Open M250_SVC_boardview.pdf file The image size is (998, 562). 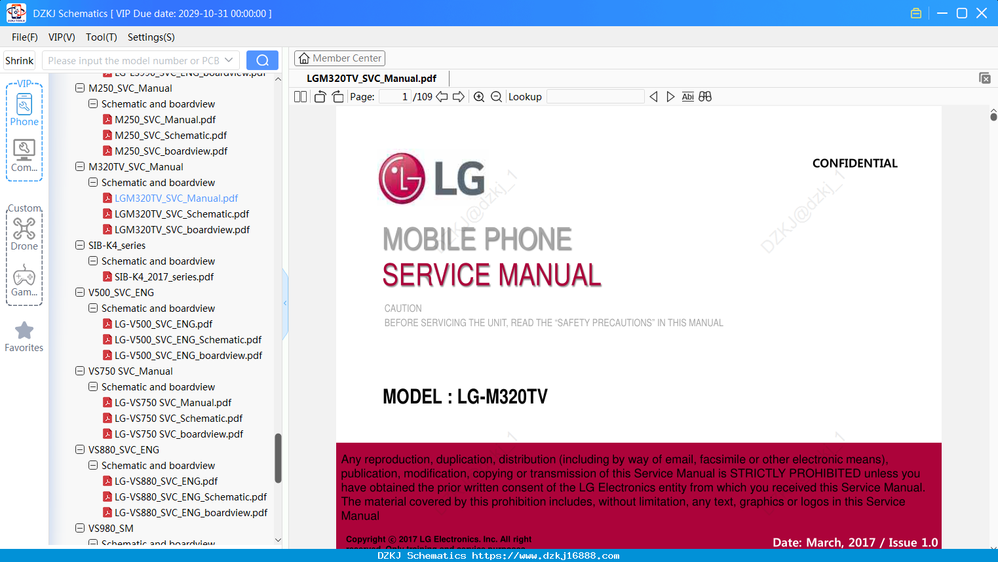point(171,151)
